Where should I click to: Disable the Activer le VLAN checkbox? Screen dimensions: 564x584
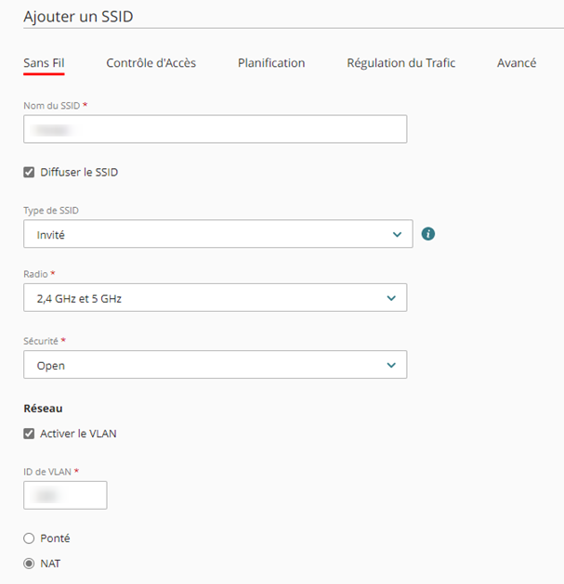[29, 434]
